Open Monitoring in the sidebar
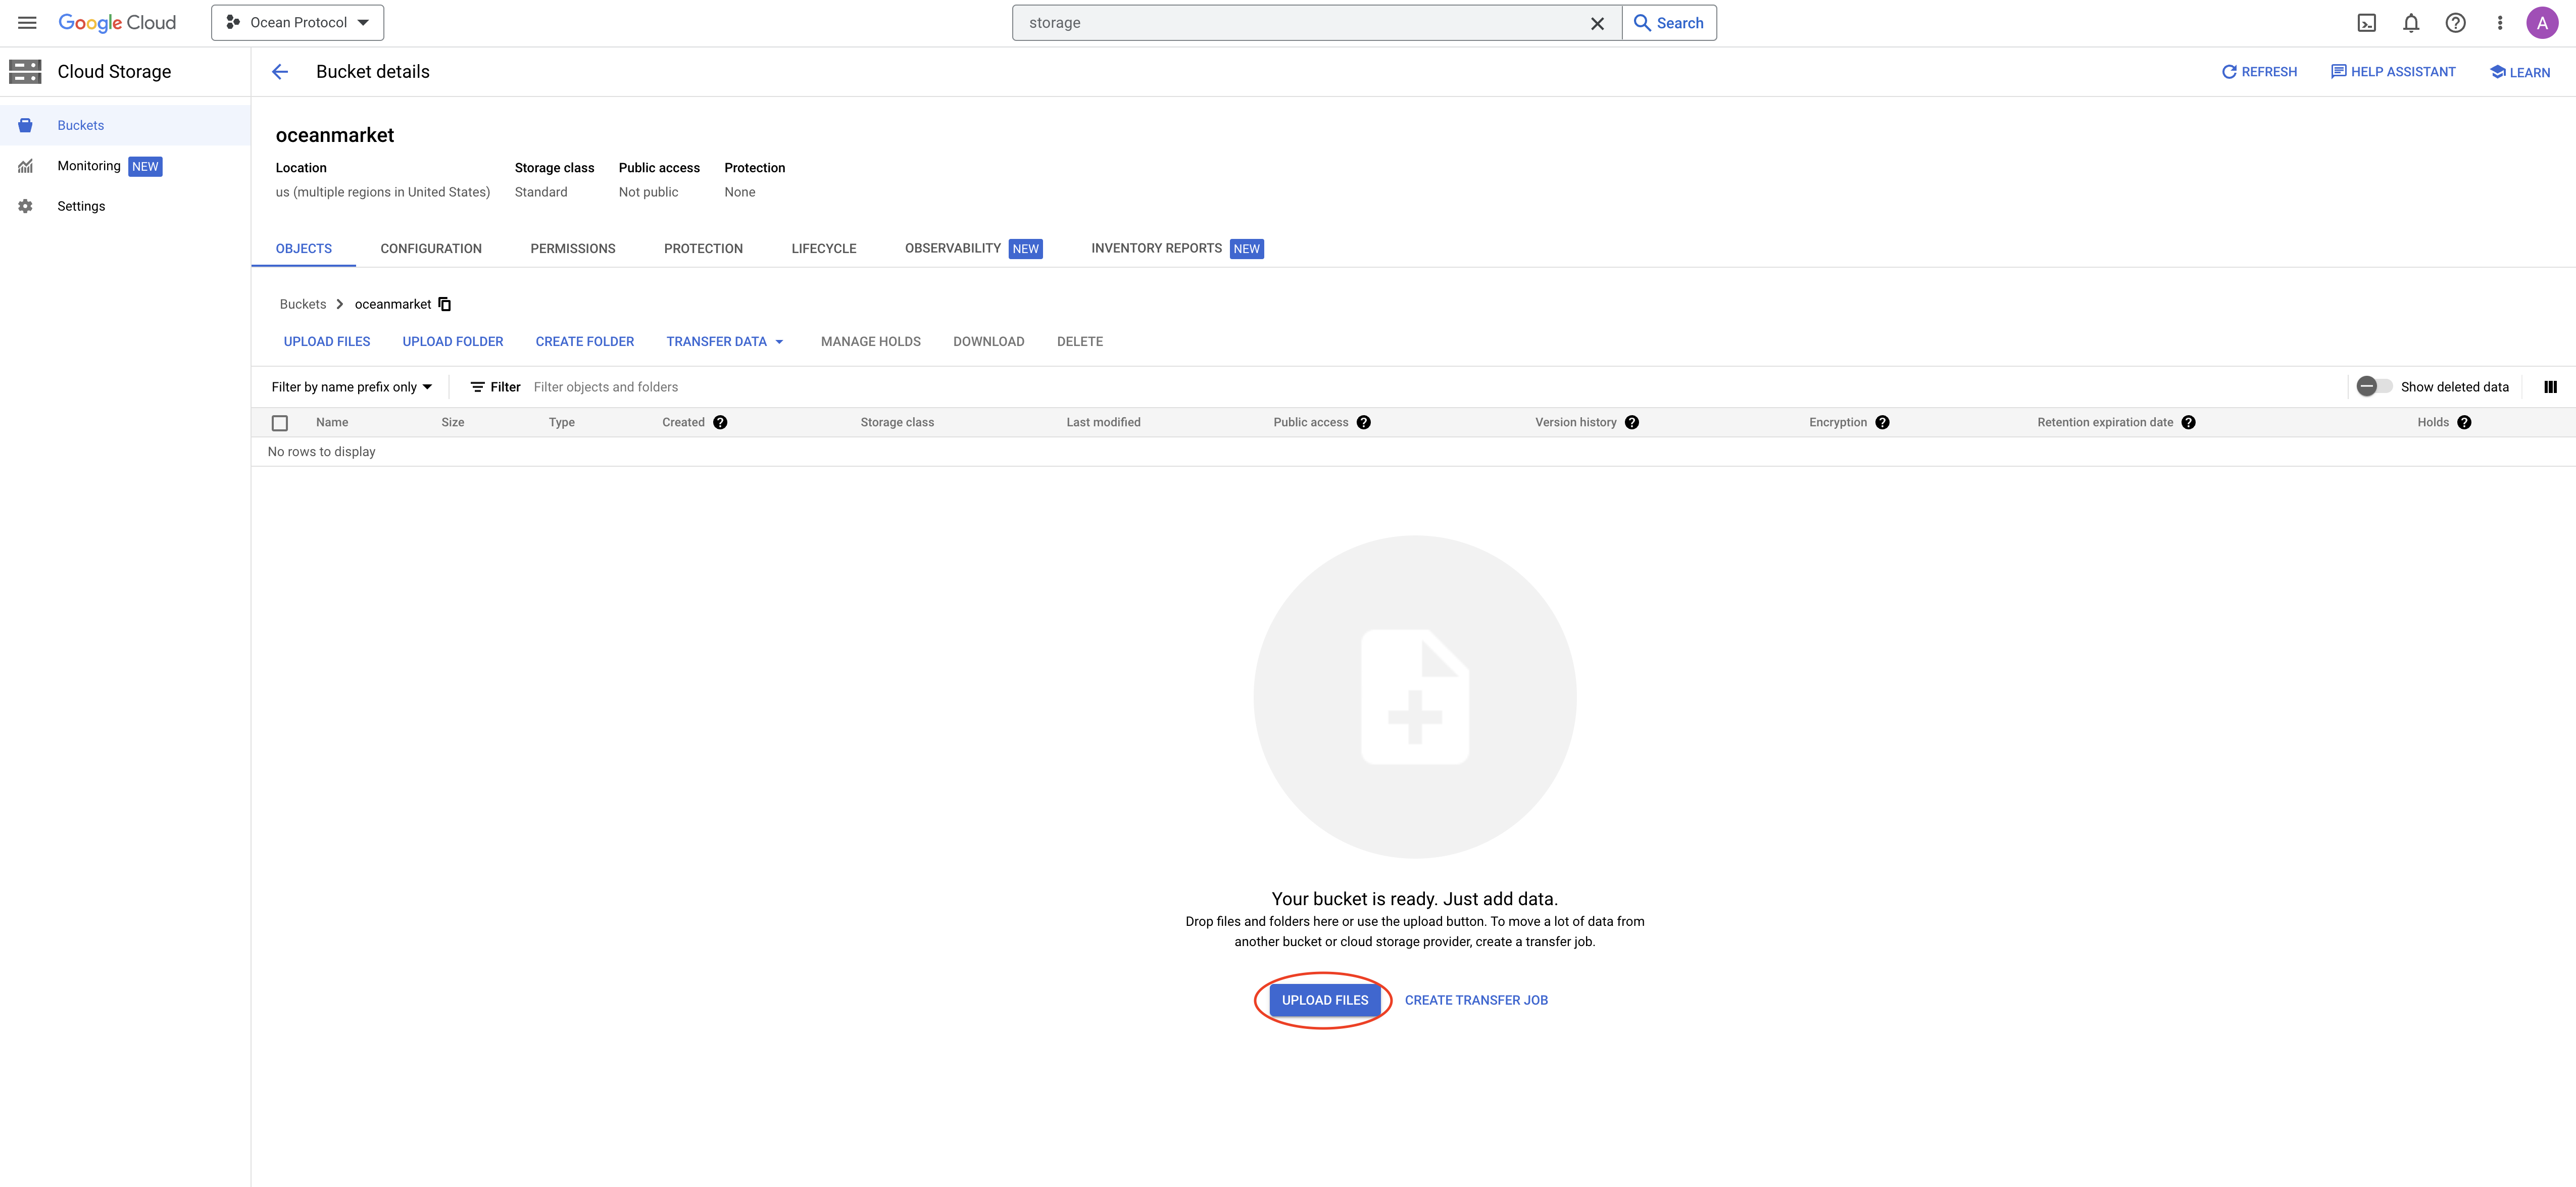The width and height of the screenshot is (2576, 1187). 89,166
